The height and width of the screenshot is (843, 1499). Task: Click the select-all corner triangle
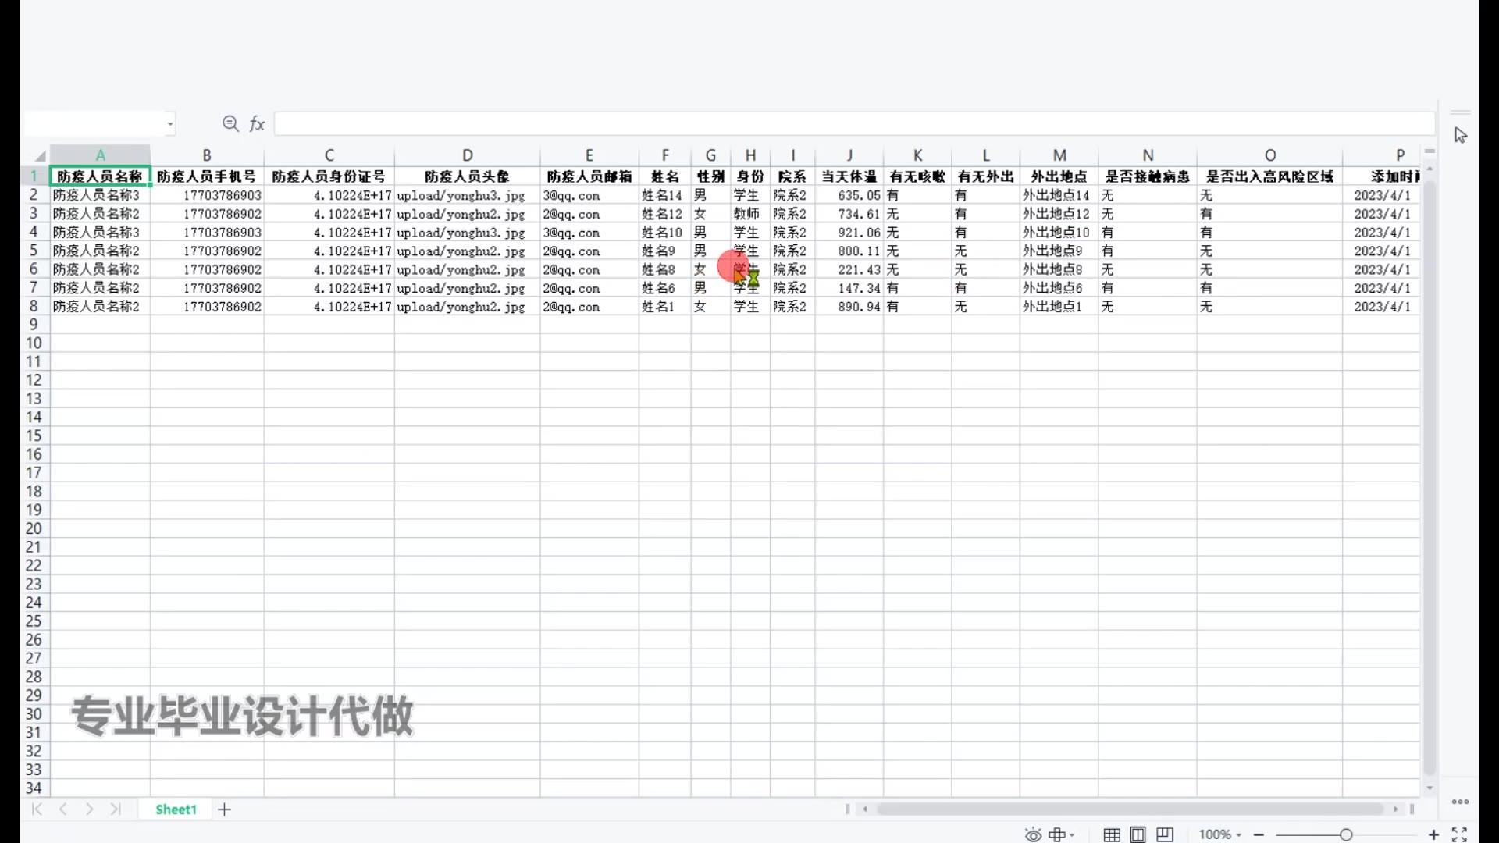(x=39, y=155)
